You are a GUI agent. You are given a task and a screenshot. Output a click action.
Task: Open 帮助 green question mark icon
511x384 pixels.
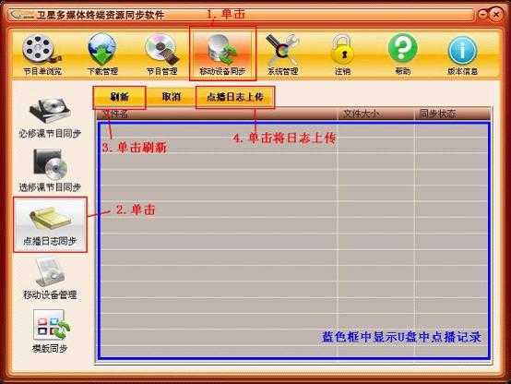click(402, 48)
